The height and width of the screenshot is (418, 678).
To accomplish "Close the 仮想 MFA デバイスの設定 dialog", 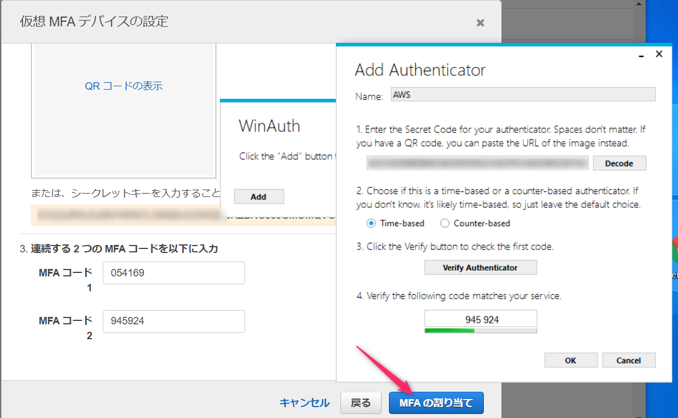I will point(480,23).
